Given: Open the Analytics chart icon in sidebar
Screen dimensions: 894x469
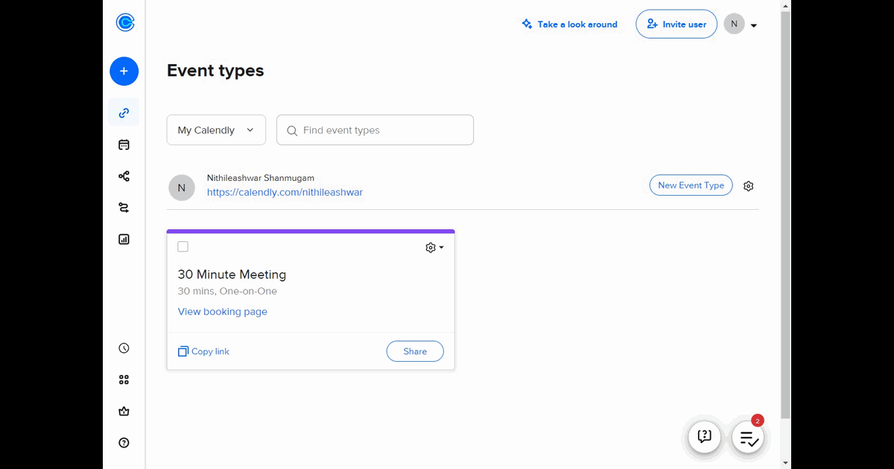Looking at the screenshot, I should [x=124, y=240].
